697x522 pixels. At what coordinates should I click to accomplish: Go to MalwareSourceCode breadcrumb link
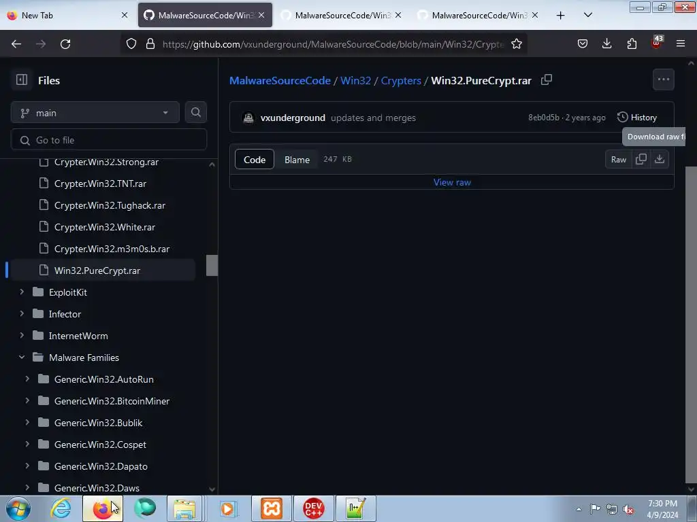tap(280, 80)
